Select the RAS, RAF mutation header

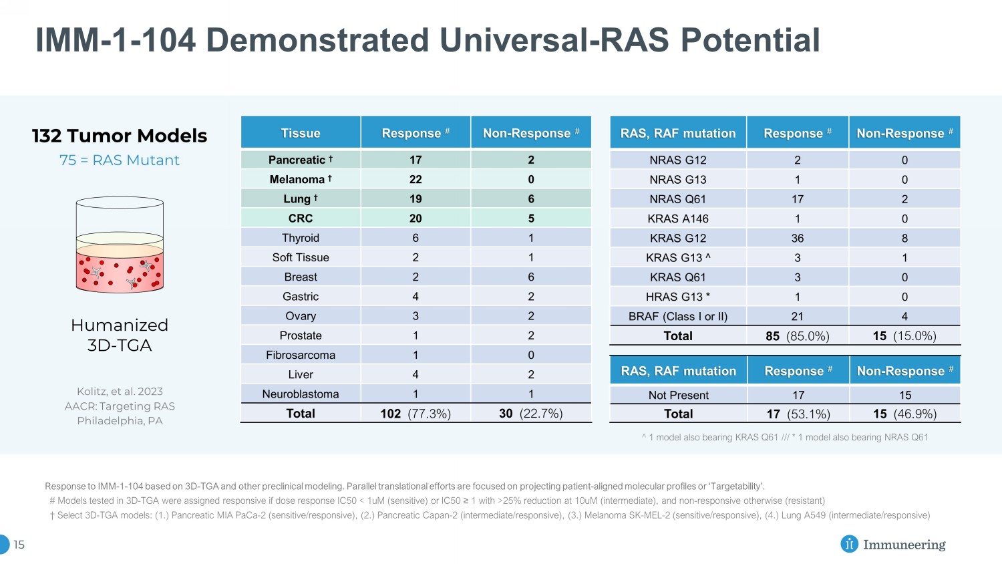678,133
